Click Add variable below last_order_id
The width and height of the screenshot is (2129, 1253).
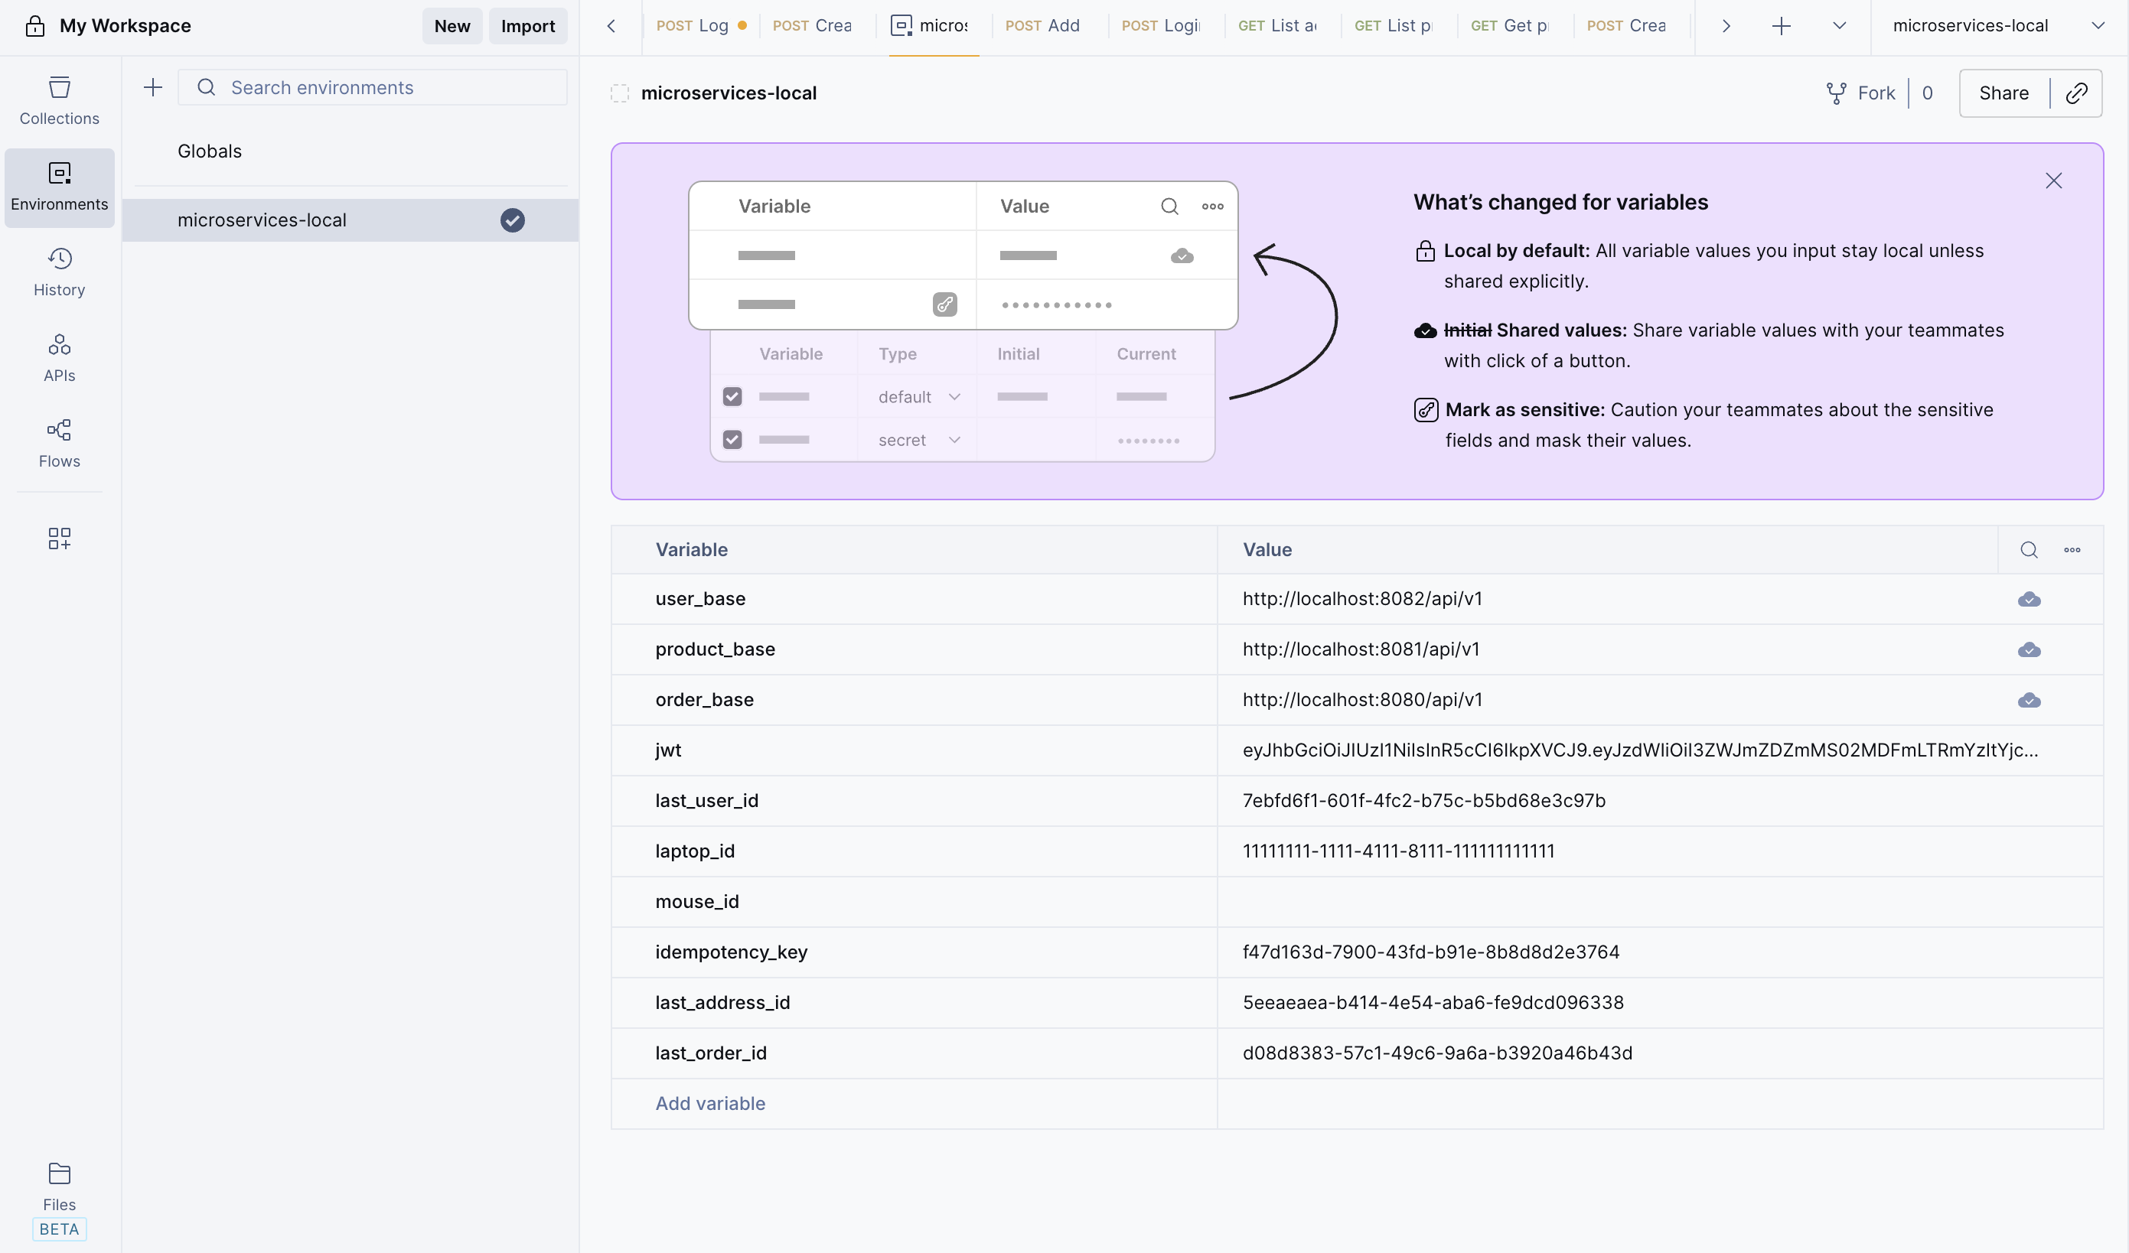[709, 1104]
